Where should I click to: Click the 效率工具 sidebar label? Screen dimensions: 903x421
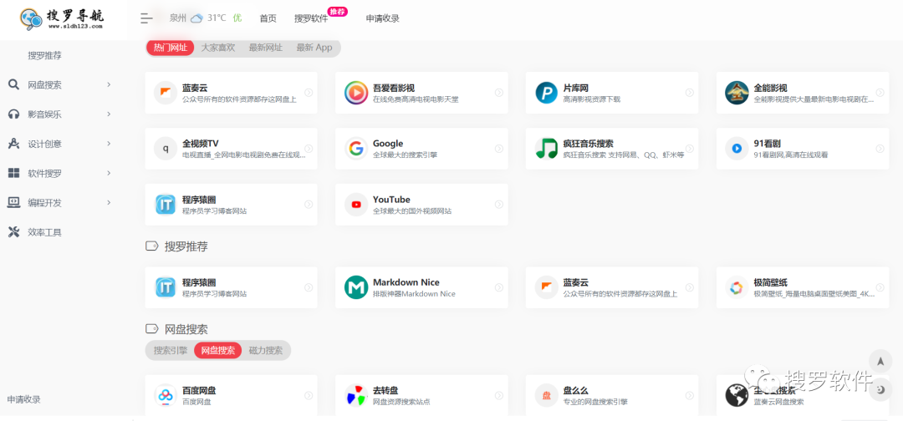[x=45, y=232]
